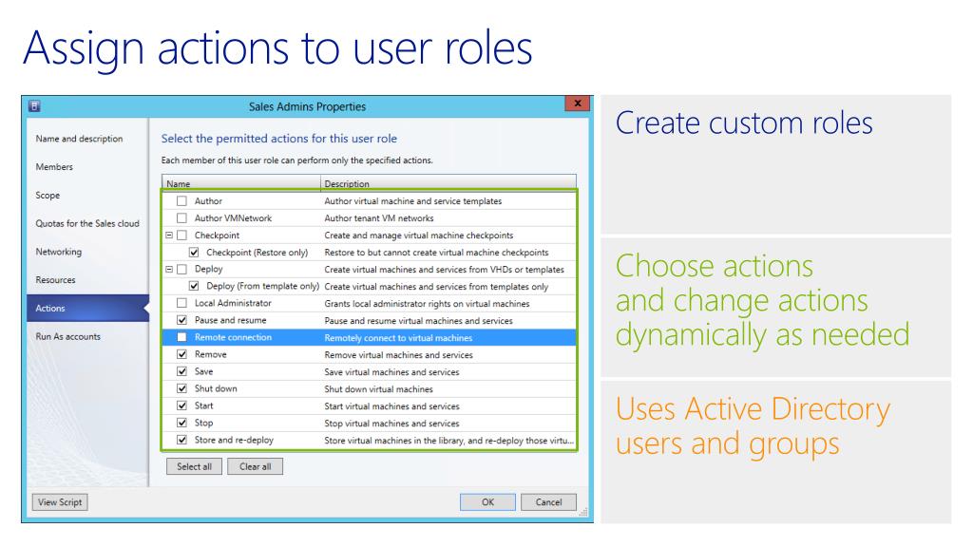Collapse the Checkpoint tree node

(169, 236)
